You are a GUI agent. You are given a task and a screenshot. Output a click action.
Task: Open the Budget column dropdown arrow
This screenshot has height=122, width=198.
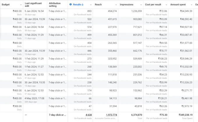tap(21, 5)
